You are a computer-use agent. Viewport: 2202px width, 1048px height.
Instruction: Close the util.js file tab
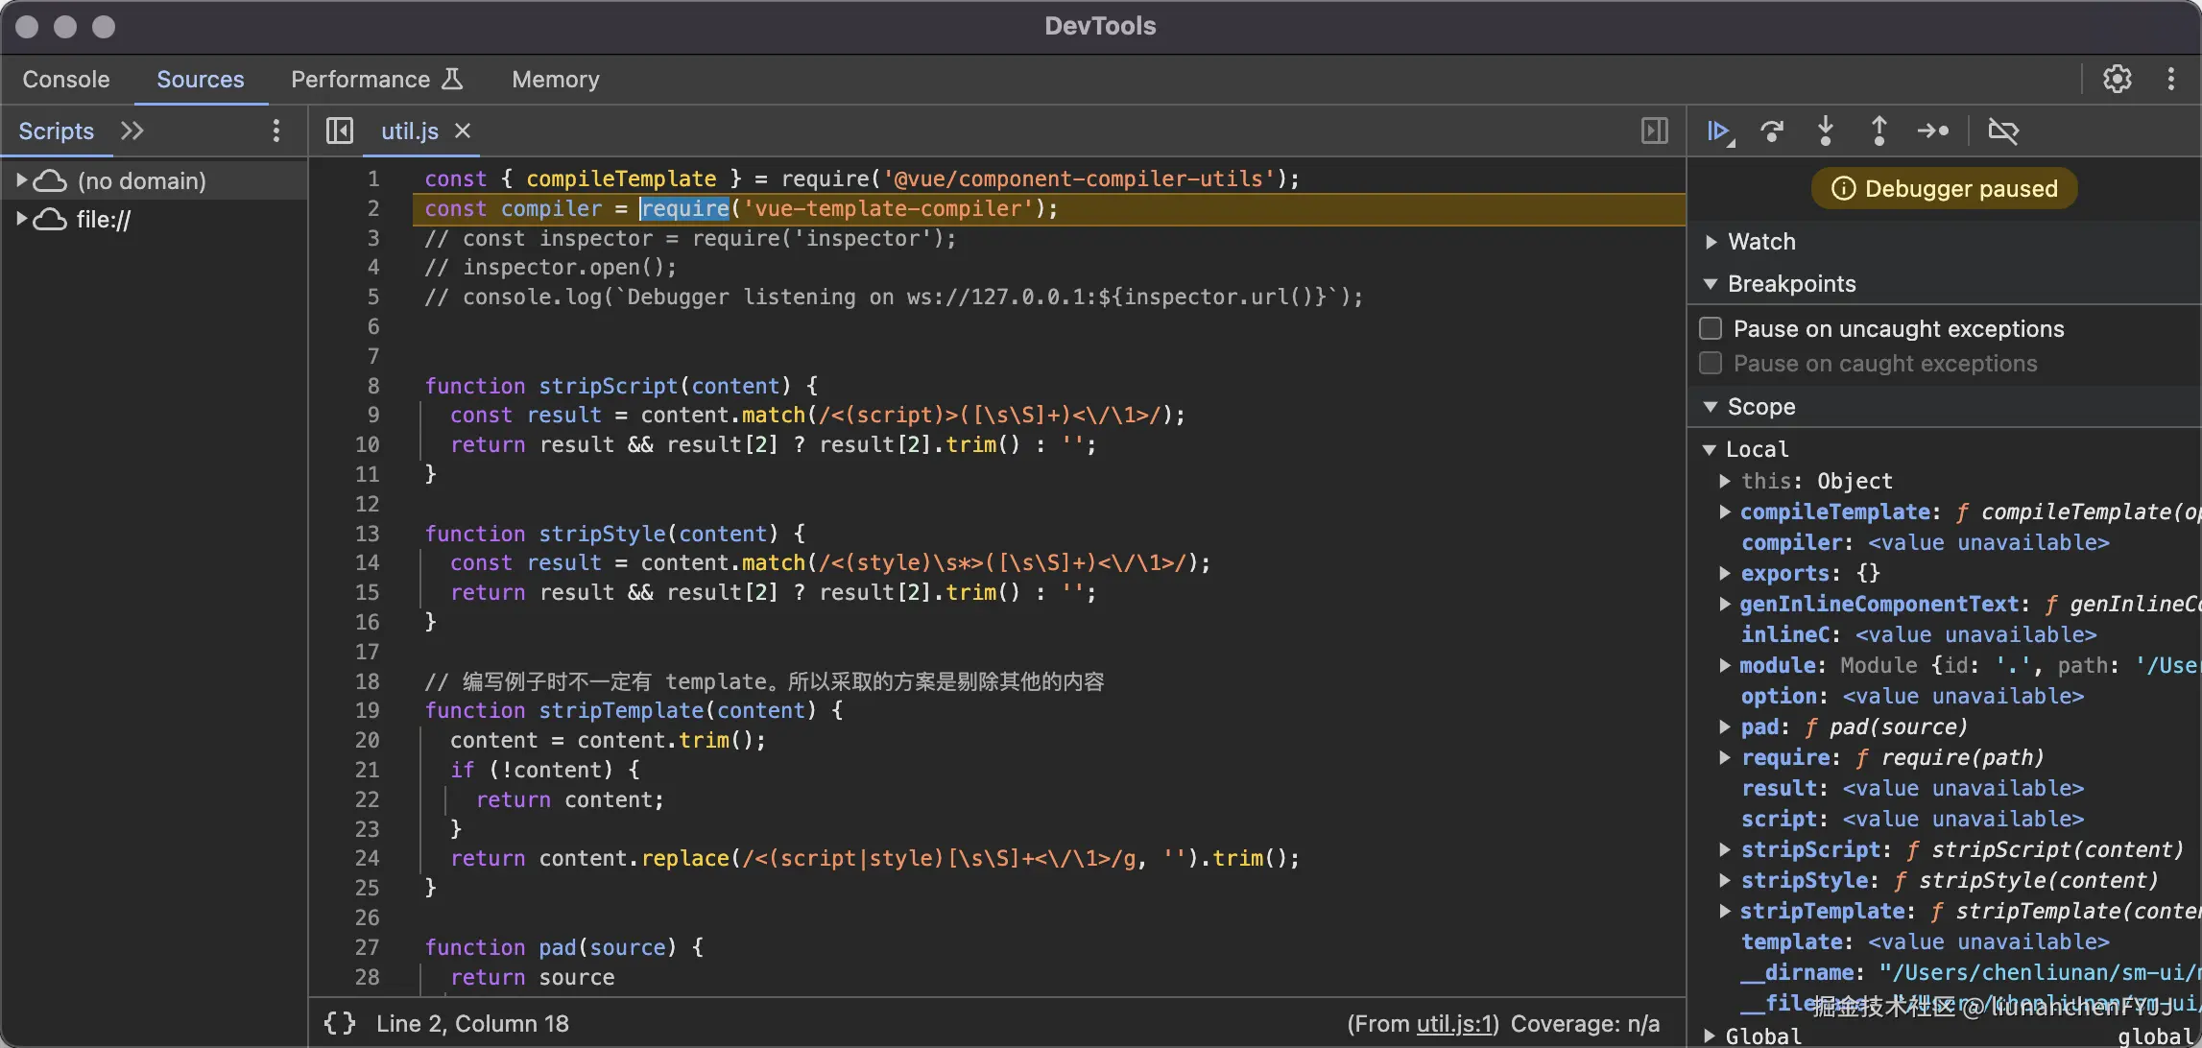(463, 131)
